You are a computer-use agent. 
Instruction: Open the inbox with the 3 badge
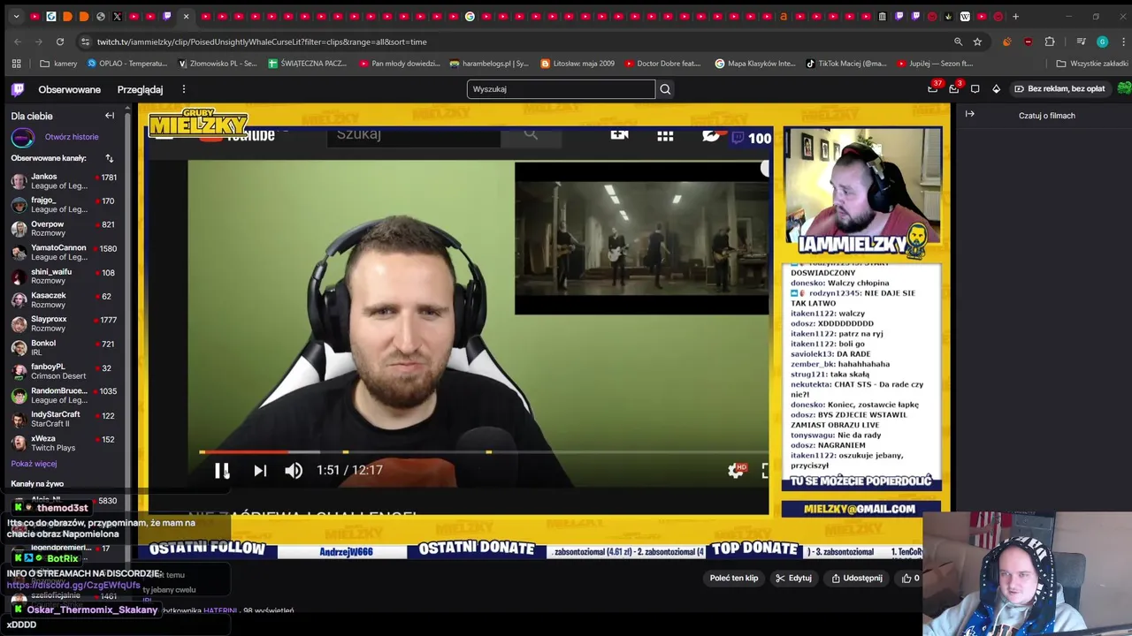pos(953,88)
